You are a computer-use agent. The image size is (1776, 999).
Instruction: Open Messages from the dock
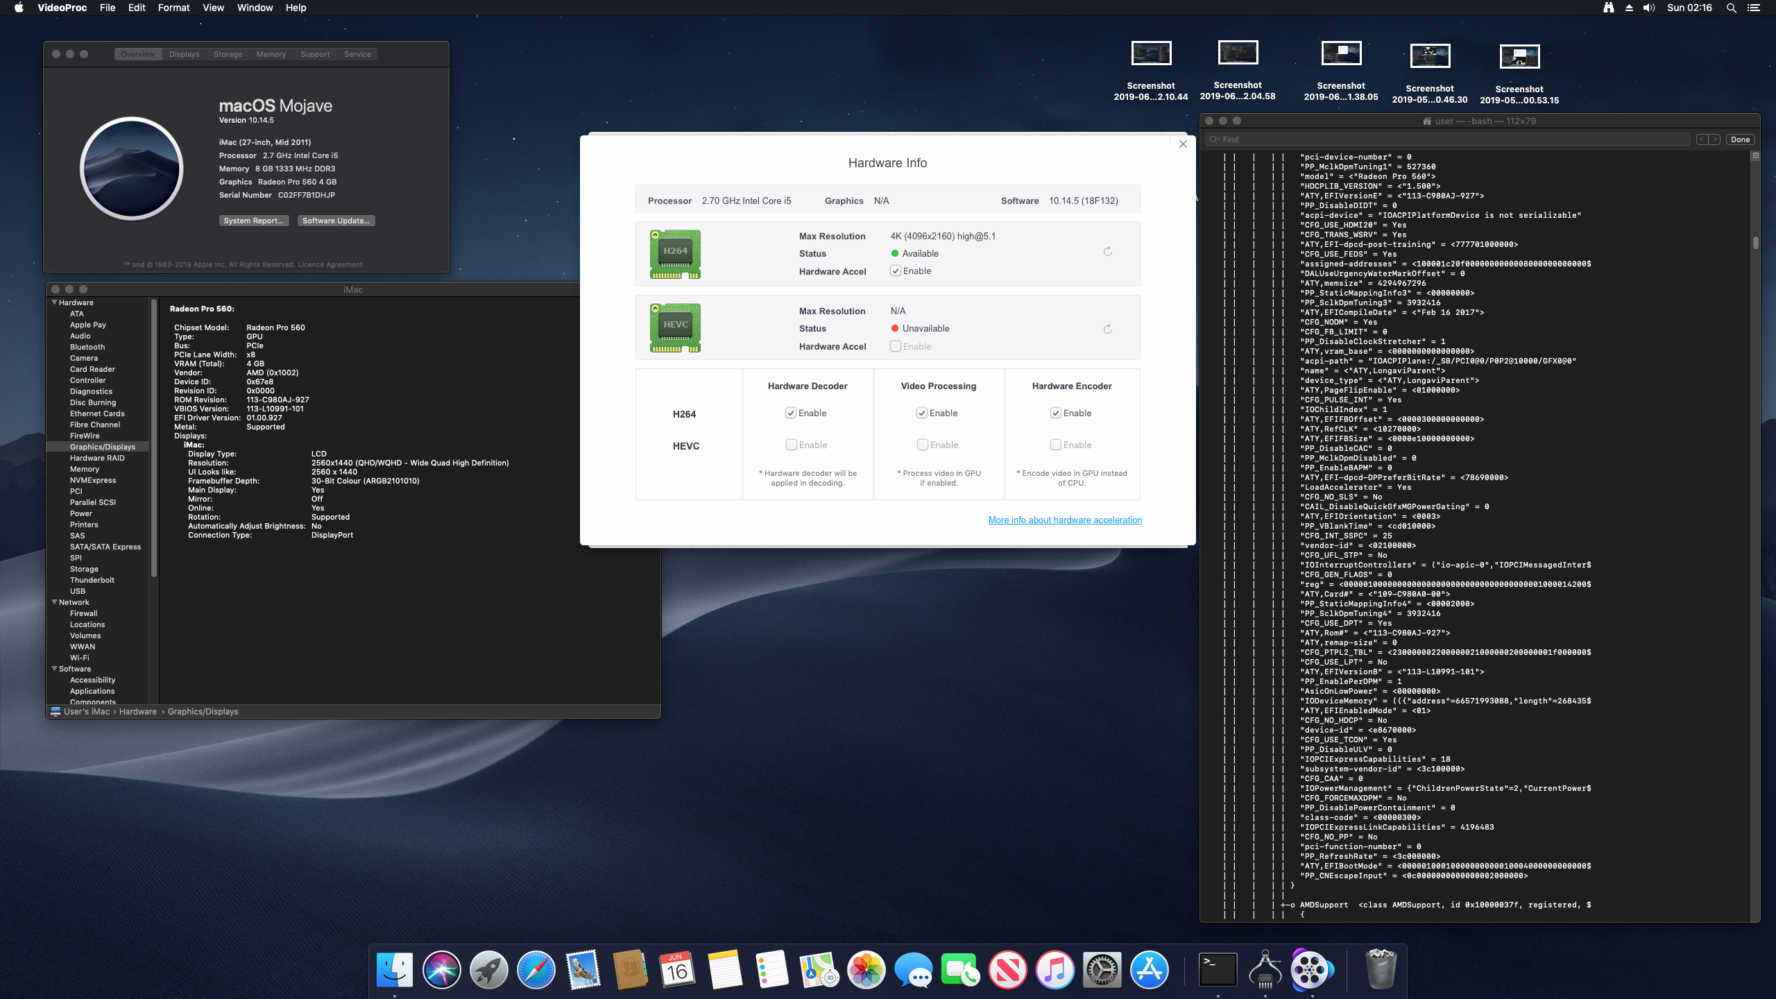pos(913,969)
